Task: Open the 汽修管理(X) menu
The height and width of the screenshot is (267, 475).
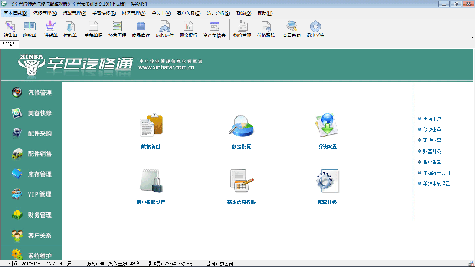Action: 45,13
